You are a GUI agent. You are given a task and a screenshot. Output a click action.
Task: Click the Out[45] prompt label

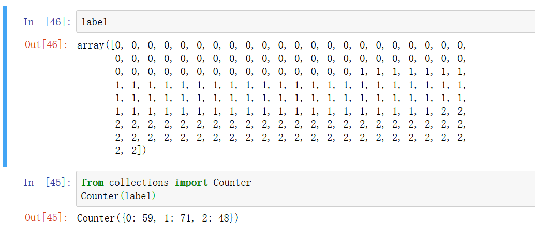(x=46, y=218)
